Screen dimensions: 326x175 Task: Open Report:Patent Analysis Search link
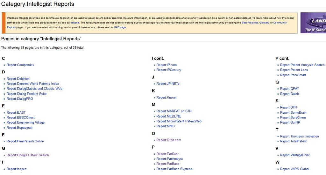(303, 65)
